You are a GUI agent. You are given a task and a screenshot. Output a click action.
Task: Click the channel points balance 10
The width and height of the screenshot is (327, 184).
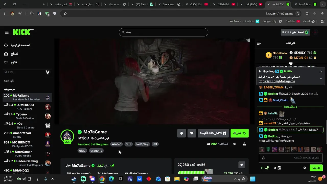tap(265, 168)
